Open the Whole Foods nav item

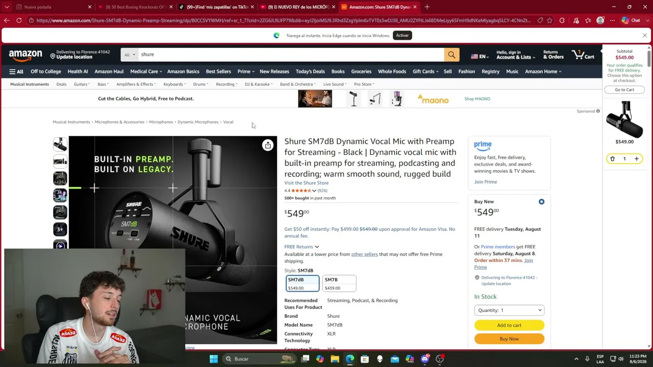point(392,71)
